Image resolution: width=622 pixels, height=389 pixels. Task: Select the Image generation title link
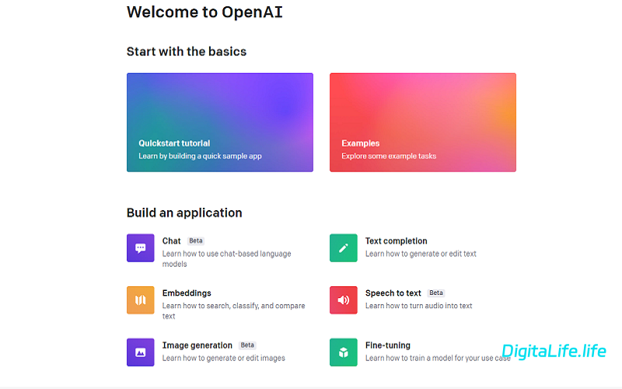[197, 345]
